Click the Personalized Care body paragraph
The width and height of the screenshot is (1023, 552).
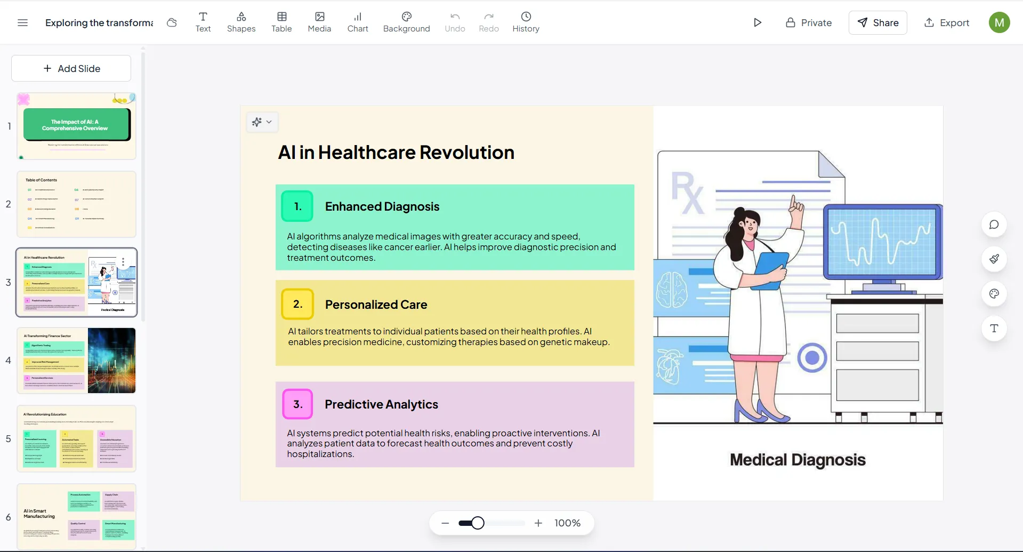point(449,337)
